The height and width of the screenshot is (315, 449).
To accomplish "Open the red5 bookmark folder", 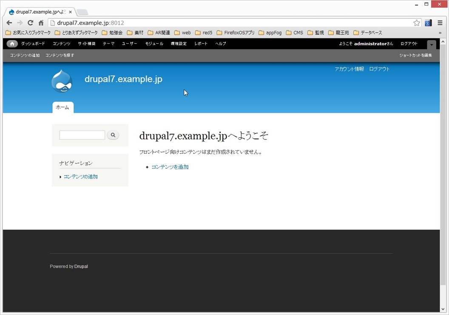I will [204, 33].
